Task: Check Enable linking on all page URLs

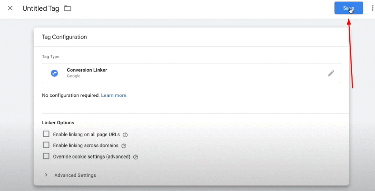Action: (x=46, y=134)
